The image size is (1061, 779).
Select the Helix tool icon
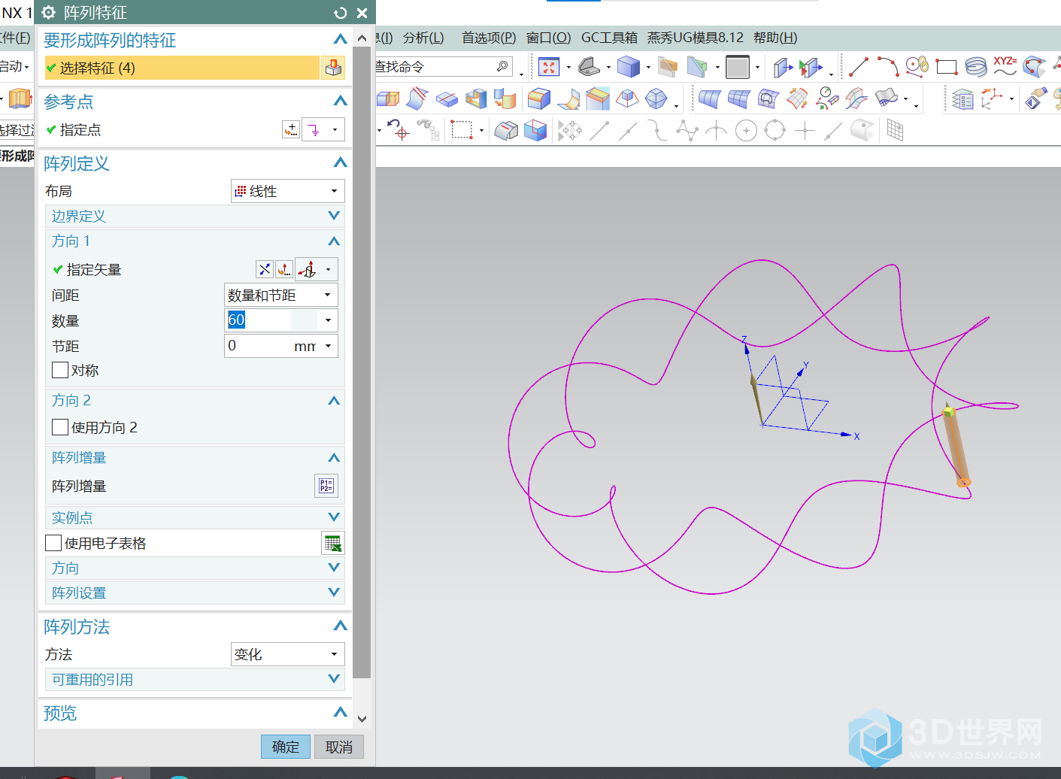(976, 67)
